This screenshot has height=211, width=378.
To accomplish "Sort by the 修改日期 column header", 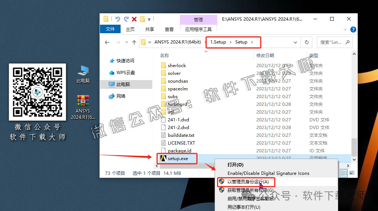I will (265, 55).
